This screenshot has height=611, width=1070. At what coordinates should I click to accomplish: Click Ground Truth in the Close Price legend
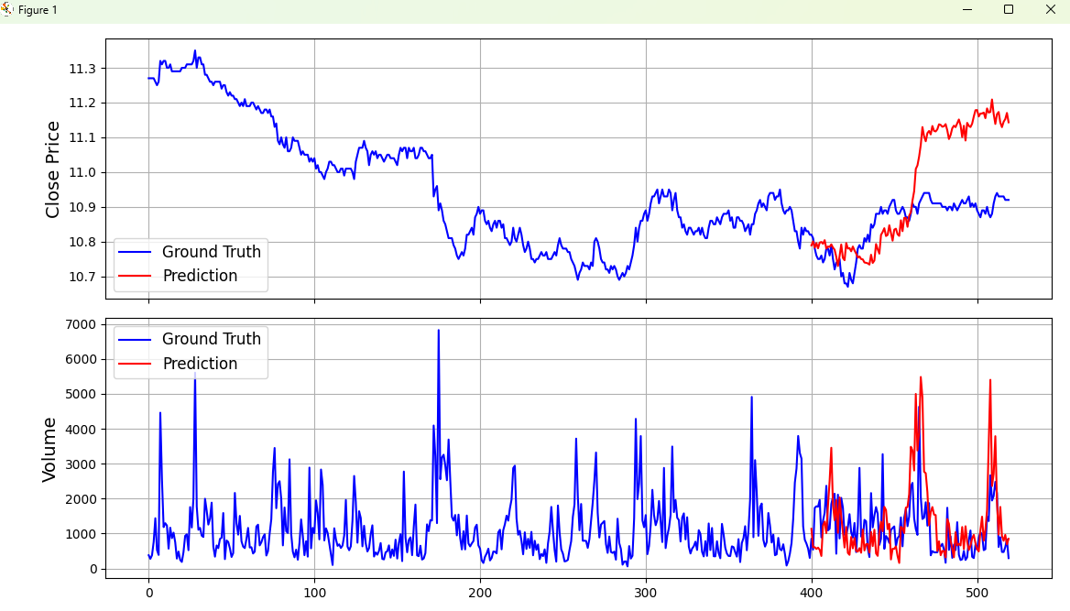(x=212, y=252)
